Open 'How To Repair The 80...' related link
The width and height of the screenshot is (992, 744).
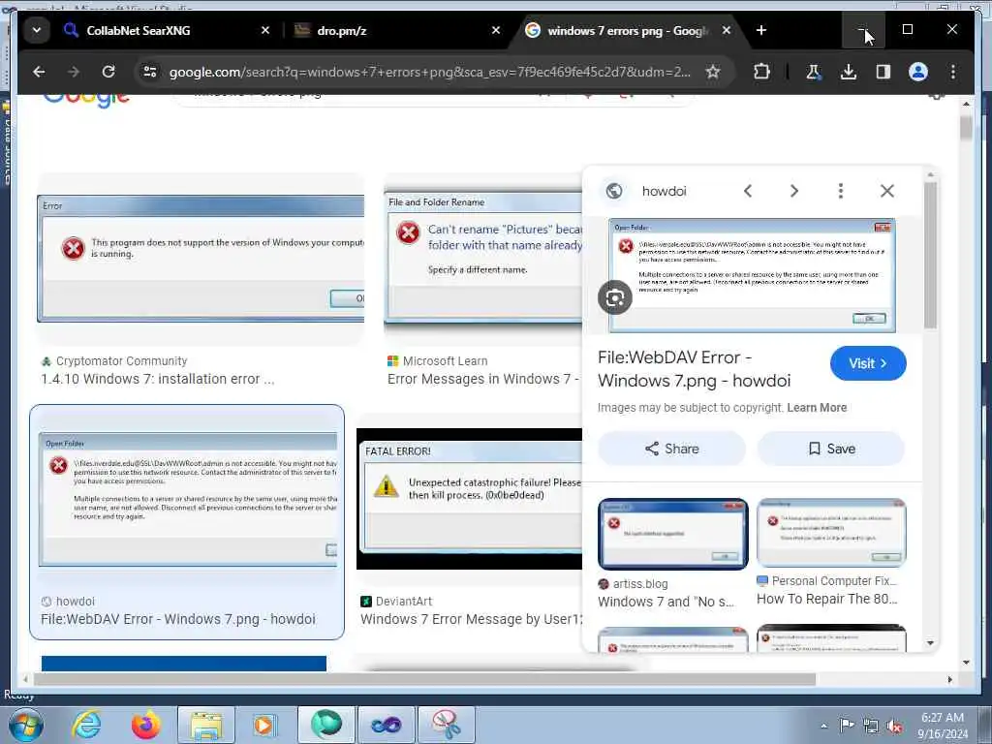pyautogui.click(x=827, y=599)
